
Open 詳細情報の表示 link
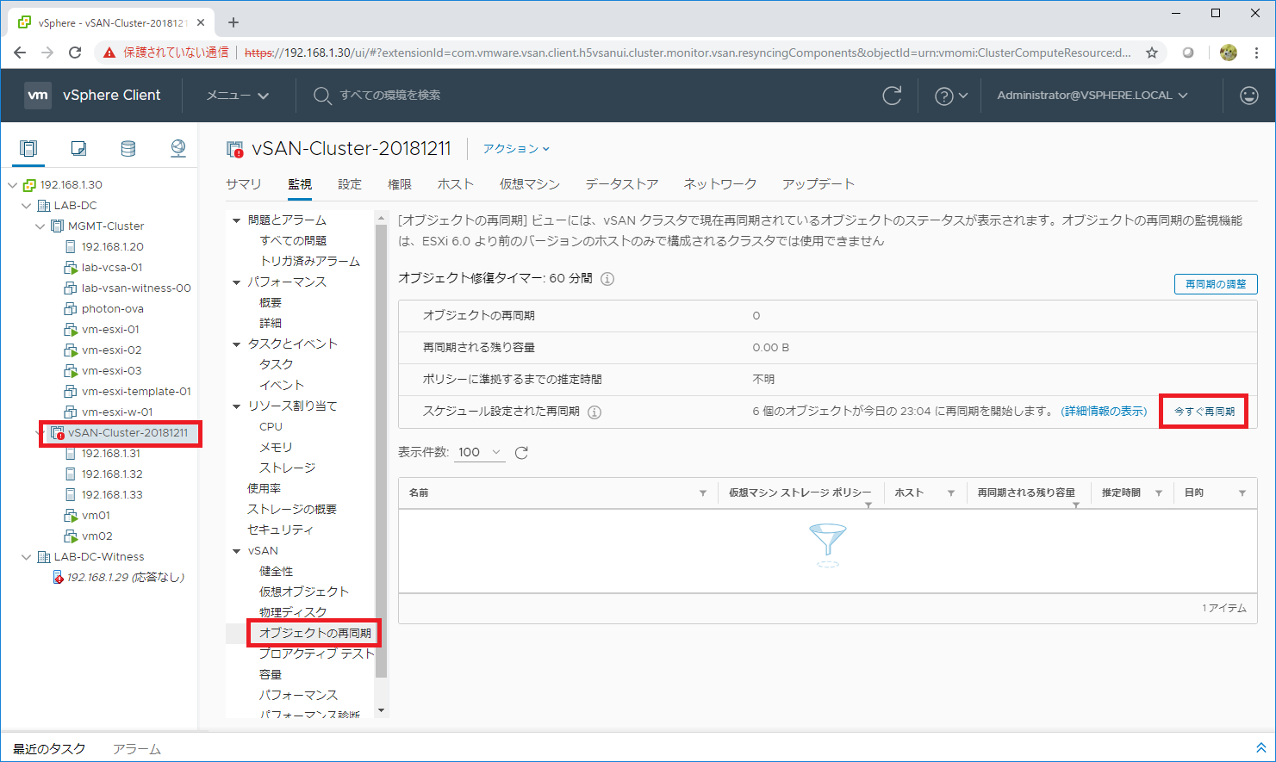click(1104, 412)
